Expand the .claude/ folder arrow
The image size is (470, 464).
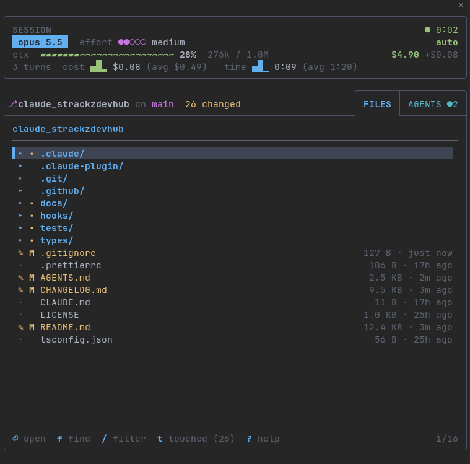coord(20,153)
